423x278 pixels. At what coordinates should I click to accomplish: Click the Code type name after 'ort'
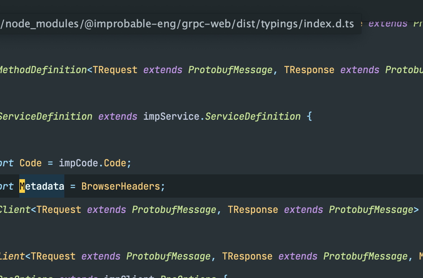coord(31,163)
